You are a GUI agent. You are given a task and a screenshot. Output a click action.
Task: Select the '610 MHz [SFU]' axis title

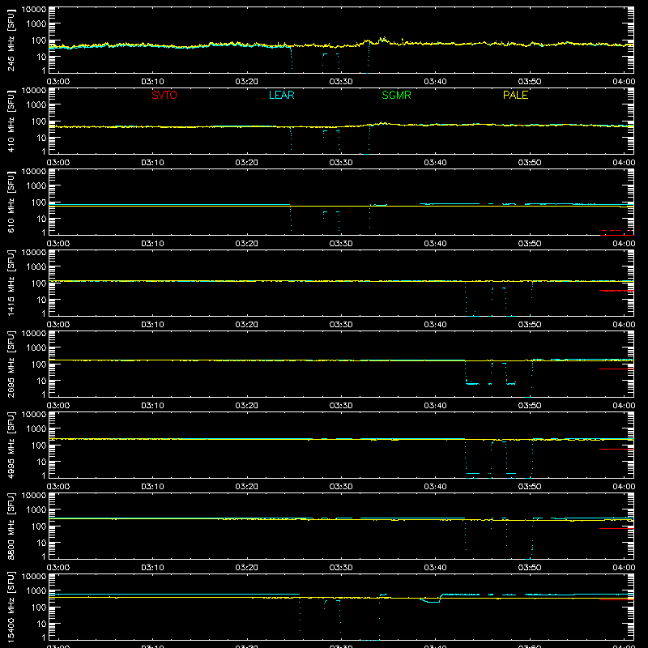[x=11, y=202]
